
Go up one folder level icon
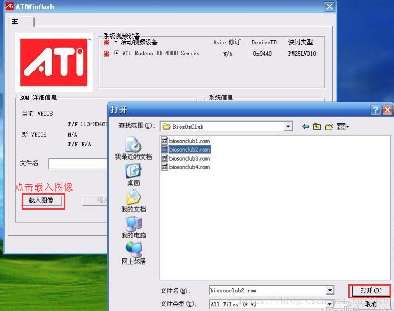317,127
